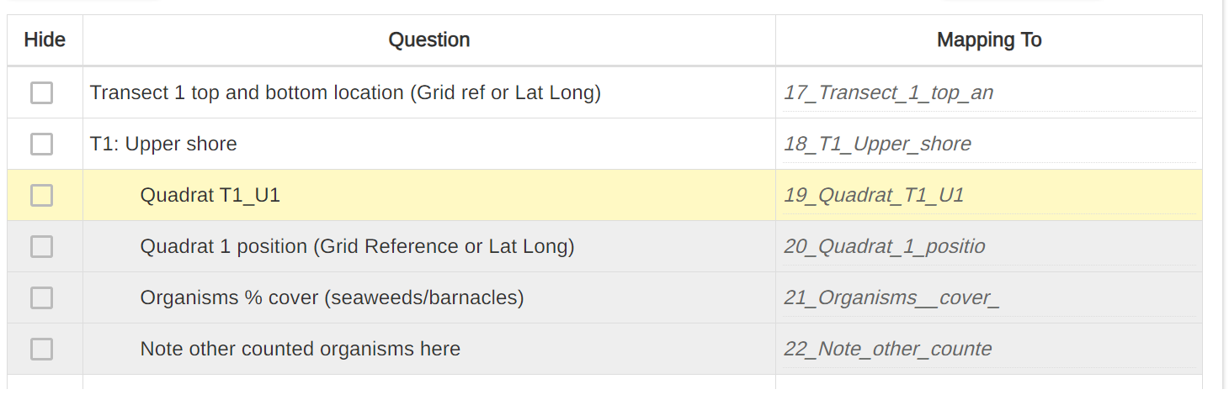Hide the Organisms % cover question
1229x405 pixels.
pos(41,298)
